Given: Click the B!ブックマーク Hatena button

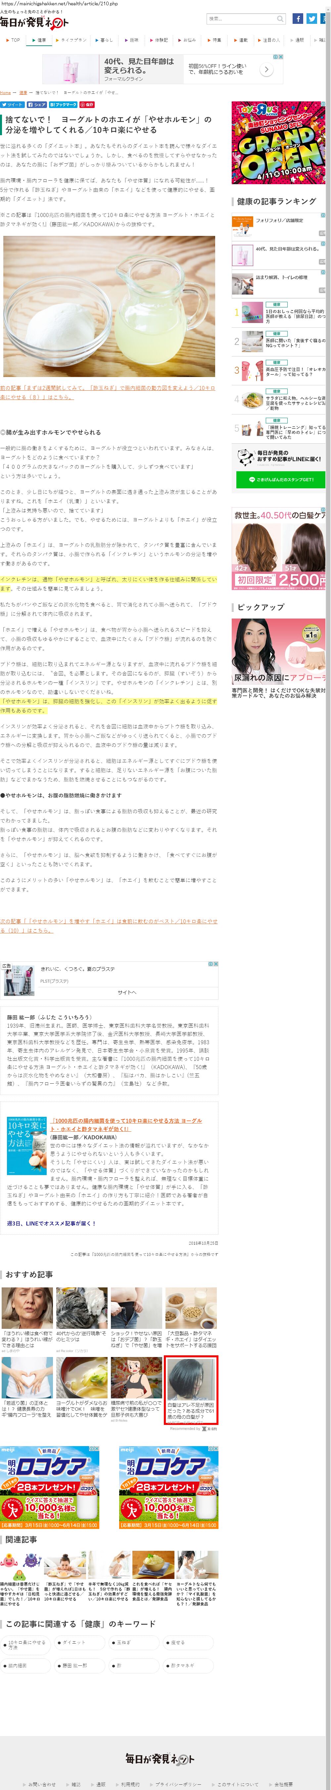Looking at the screenshot, I should point(63,104).
